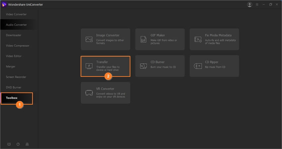Image resolution: width=282 pixels, height=149 pixels.
Task: Click the CD Ripper disc icon
Action: pyautogui.click(x=198, y=66)
